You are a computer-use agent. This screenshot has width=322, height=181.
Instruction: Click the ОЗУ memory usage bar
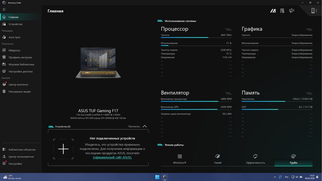point(277,109)
